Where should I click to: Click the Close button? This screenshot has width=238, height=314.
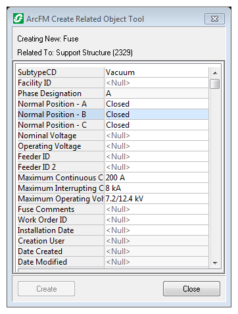191,289
